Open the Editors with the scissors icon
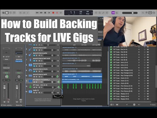This screenshot has width=157, height=118. coord(28,13)
